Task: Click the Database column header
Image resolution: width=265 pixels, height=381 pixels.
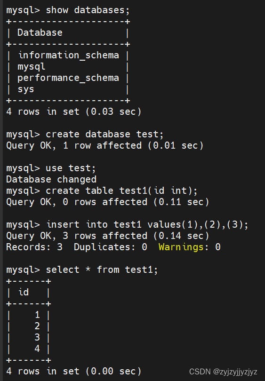Action: click(x=40, y=33)
